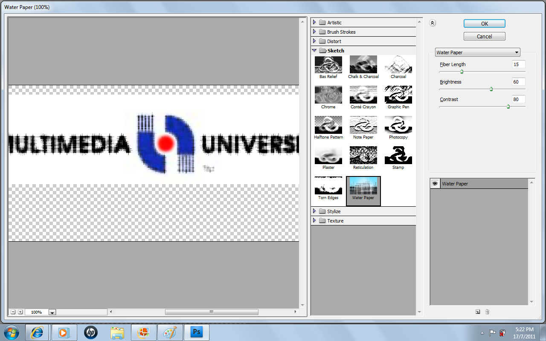Click the effect layers scroll down arrow
The width and height of the screenshot is (546, 341).
pyautogui.click(x=531, y=302)
